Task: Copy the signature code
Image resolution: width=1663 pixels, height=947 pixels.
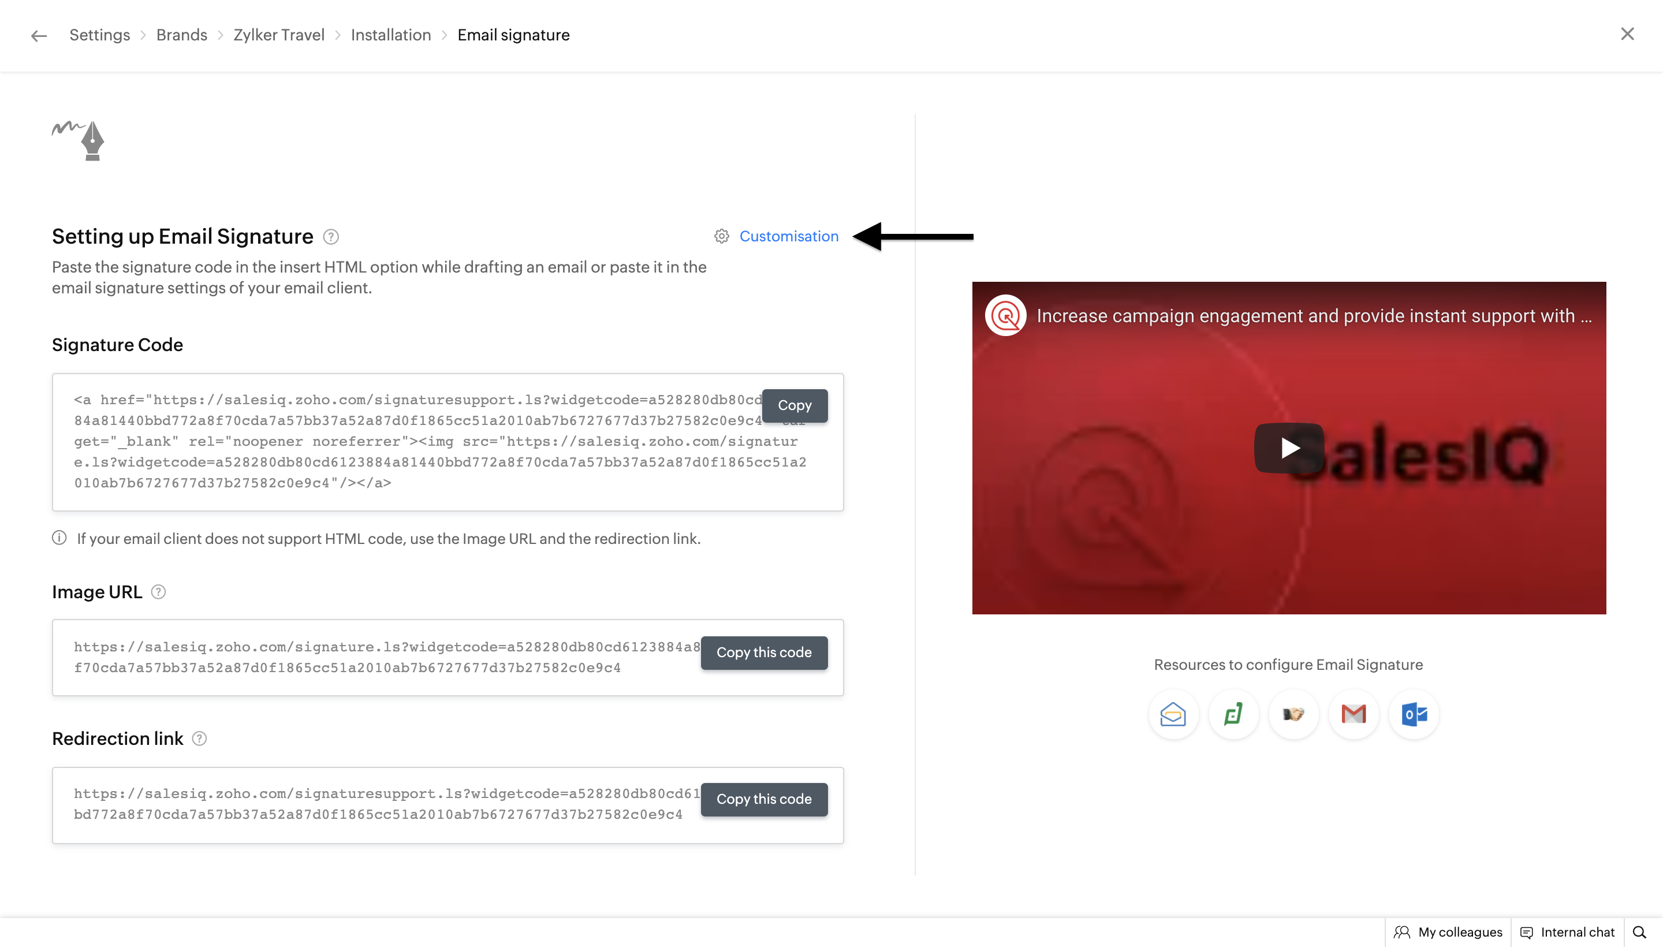Action: [x=794, y=405]
